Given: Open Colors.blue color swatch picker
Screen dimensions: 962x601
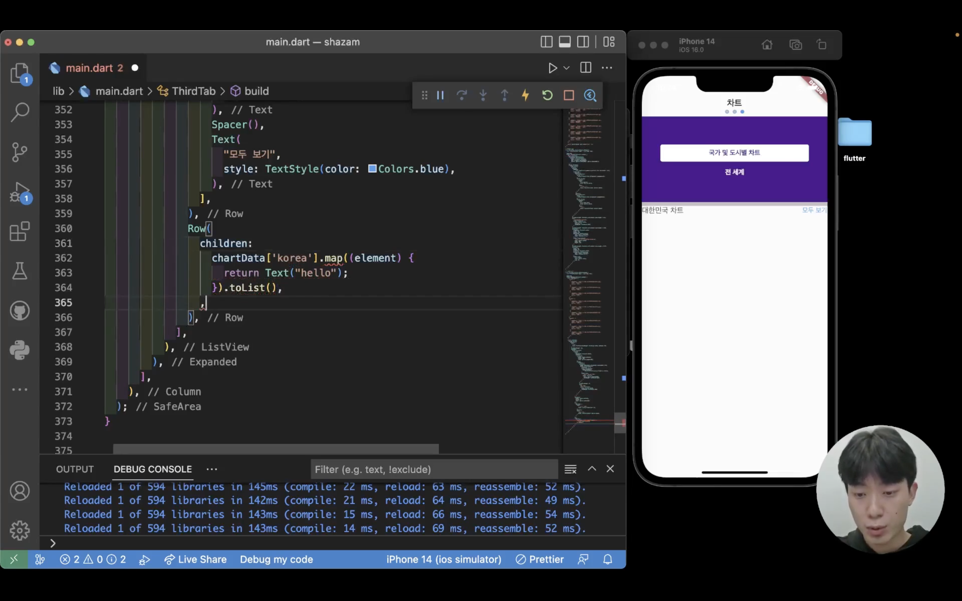Looking at the screenshot, I should tap(373, 169).
